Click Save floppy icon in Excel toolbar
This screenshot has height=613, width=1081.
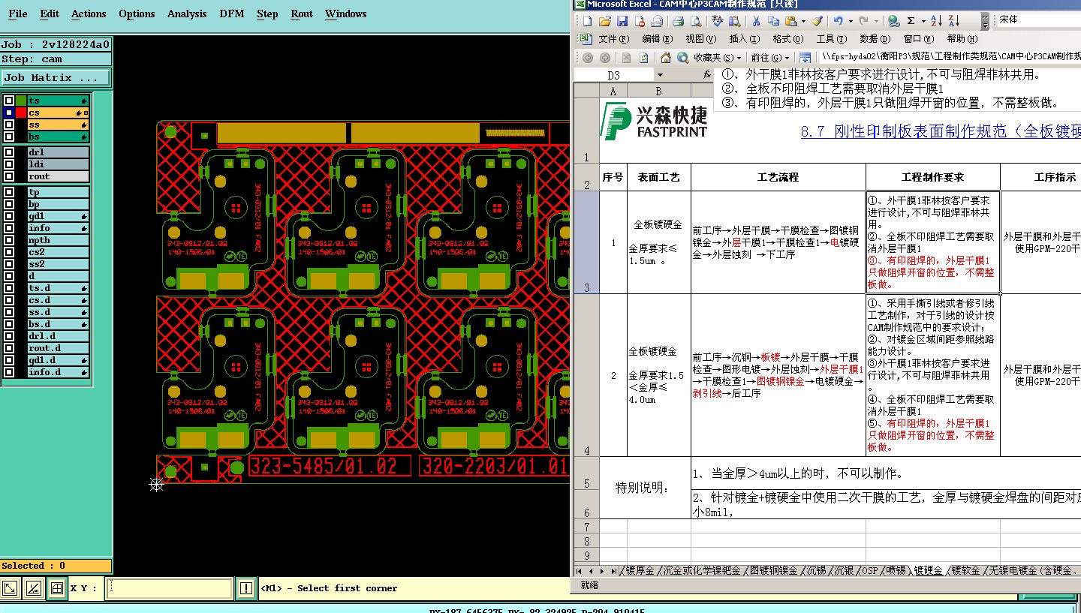622,21
